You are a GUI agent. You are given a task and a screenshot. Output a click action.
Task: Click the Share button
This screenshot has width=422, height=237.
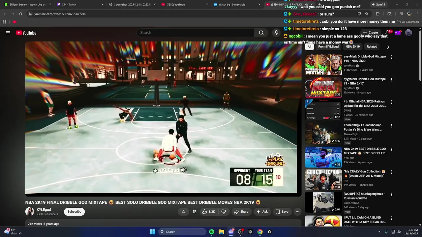click(x=241, y=212)
